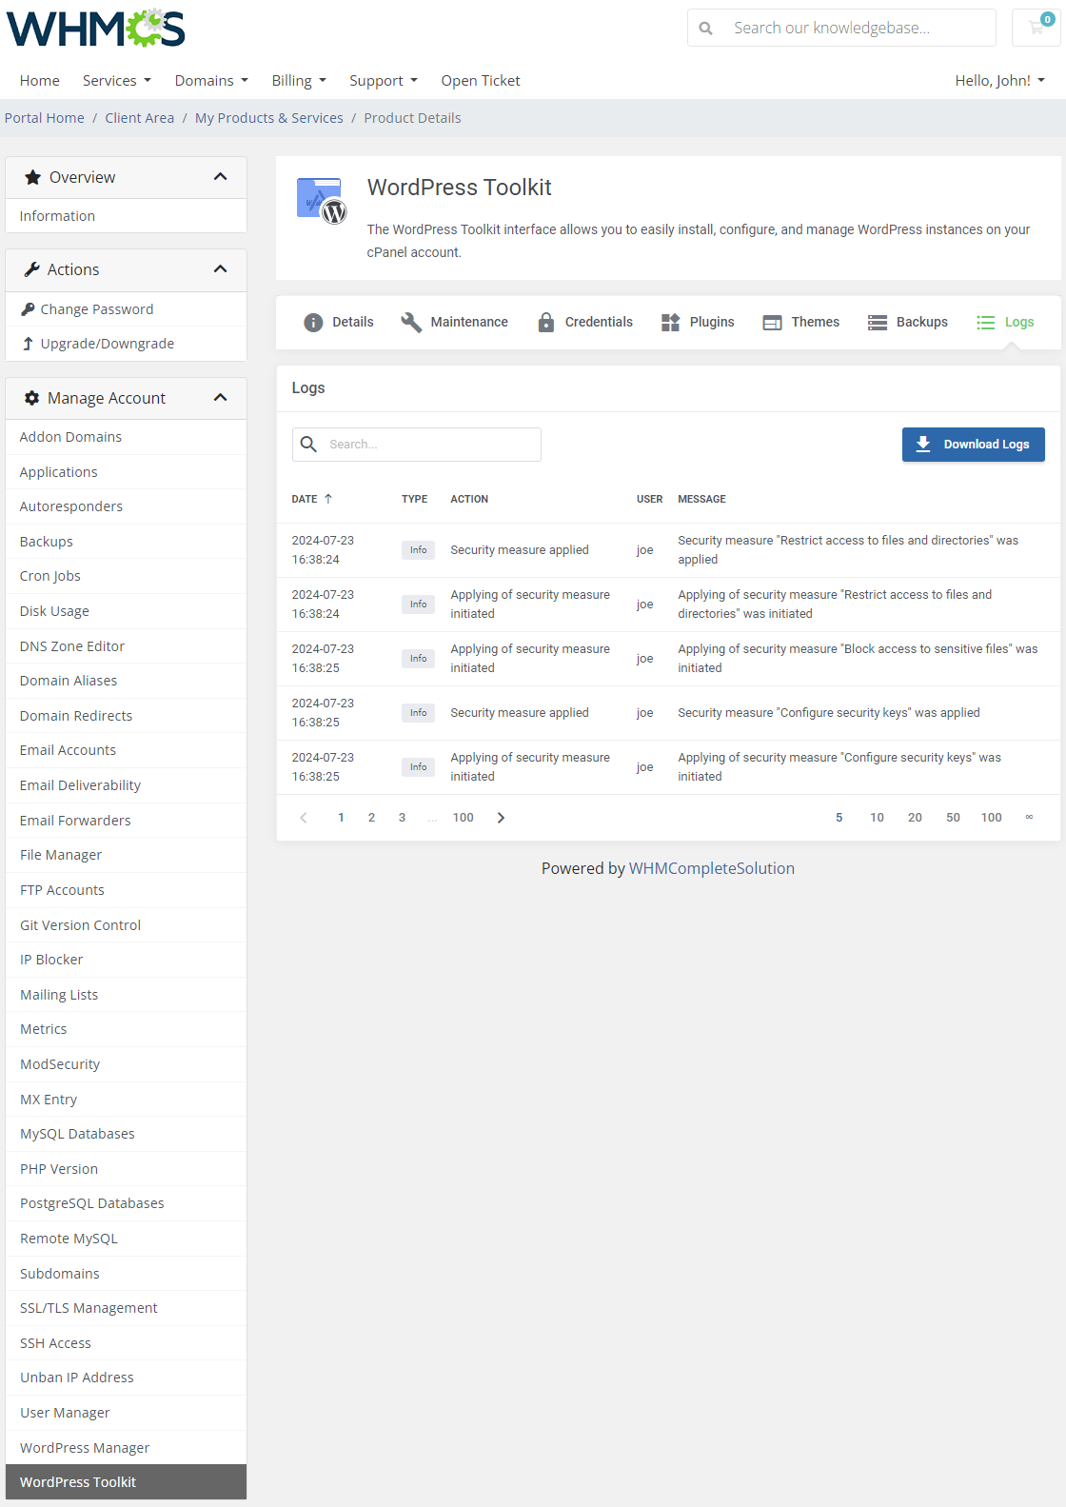The width and height of the screenshot is (1066, 1507).
Task: Open the shopping cart icon
Action: (x=1036, y=28)
